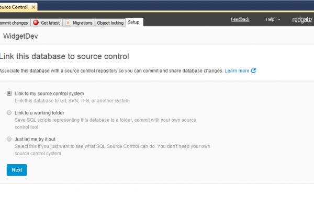The height and width of the screenshot is (209, 314).
Task: Click the WidgetDev database name
Action: click(x=20, y=36)
